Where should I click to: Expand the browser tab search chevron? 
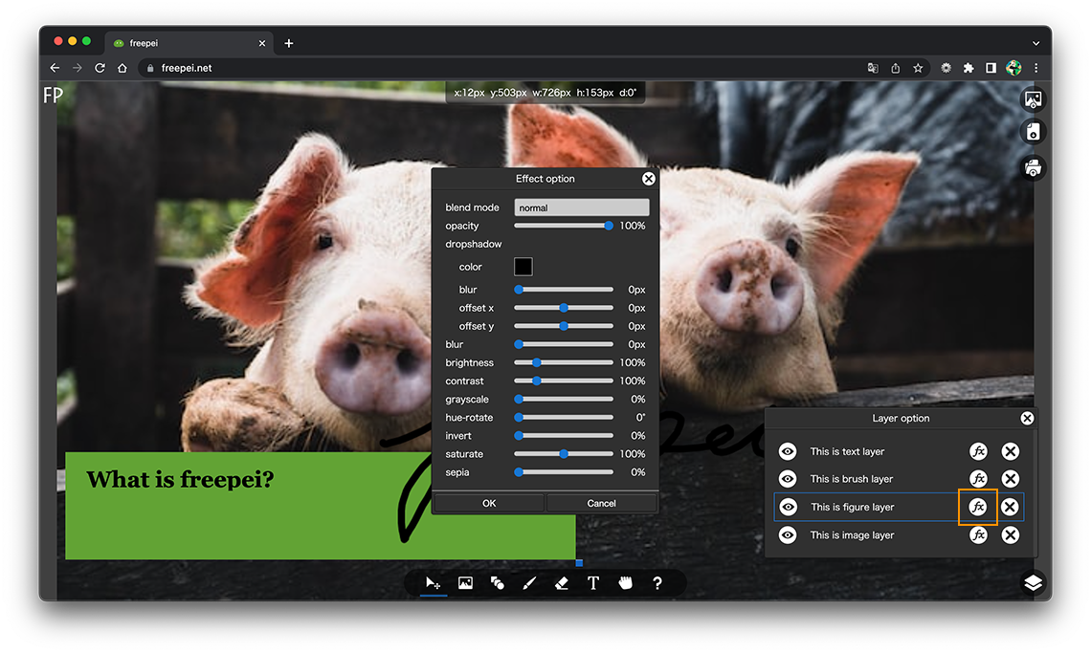coord(1036,43)
